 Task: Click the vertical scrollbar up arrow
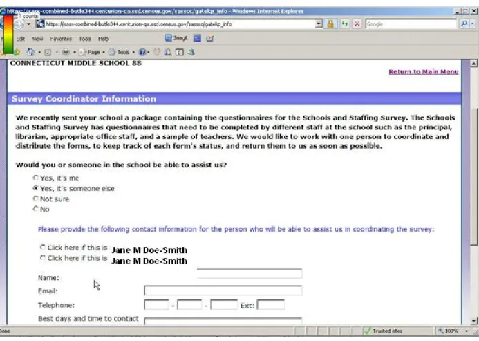[473, 64]
